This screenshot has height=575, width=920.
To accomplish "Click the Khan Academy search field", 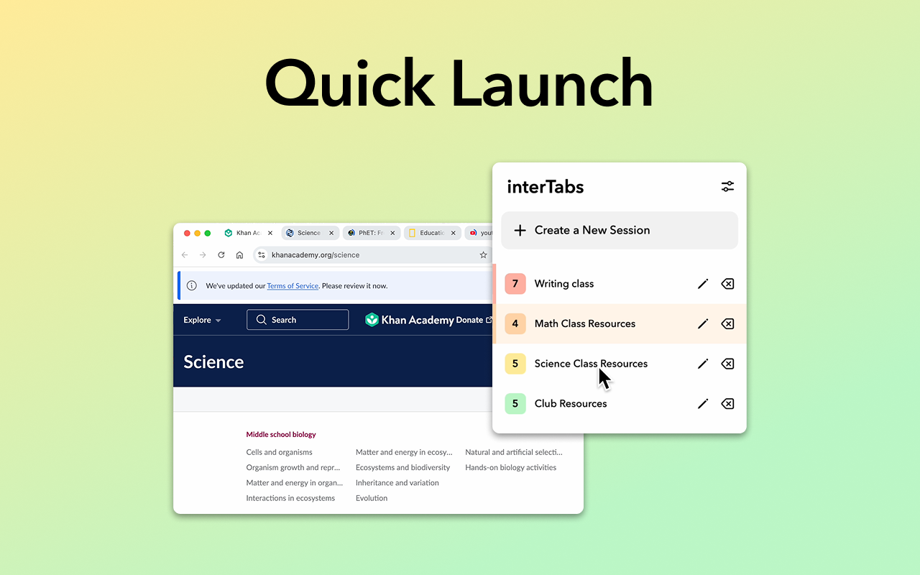I will 298,319.
